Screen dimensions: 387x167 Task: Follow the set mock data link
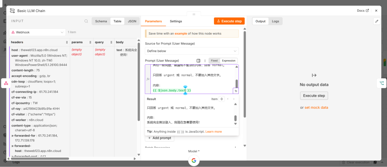[316, 108]
